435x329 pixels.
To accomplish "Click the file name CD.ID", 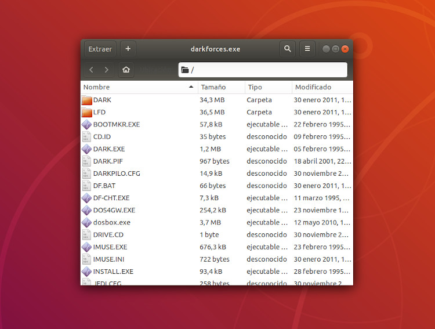I will (102, 136).
